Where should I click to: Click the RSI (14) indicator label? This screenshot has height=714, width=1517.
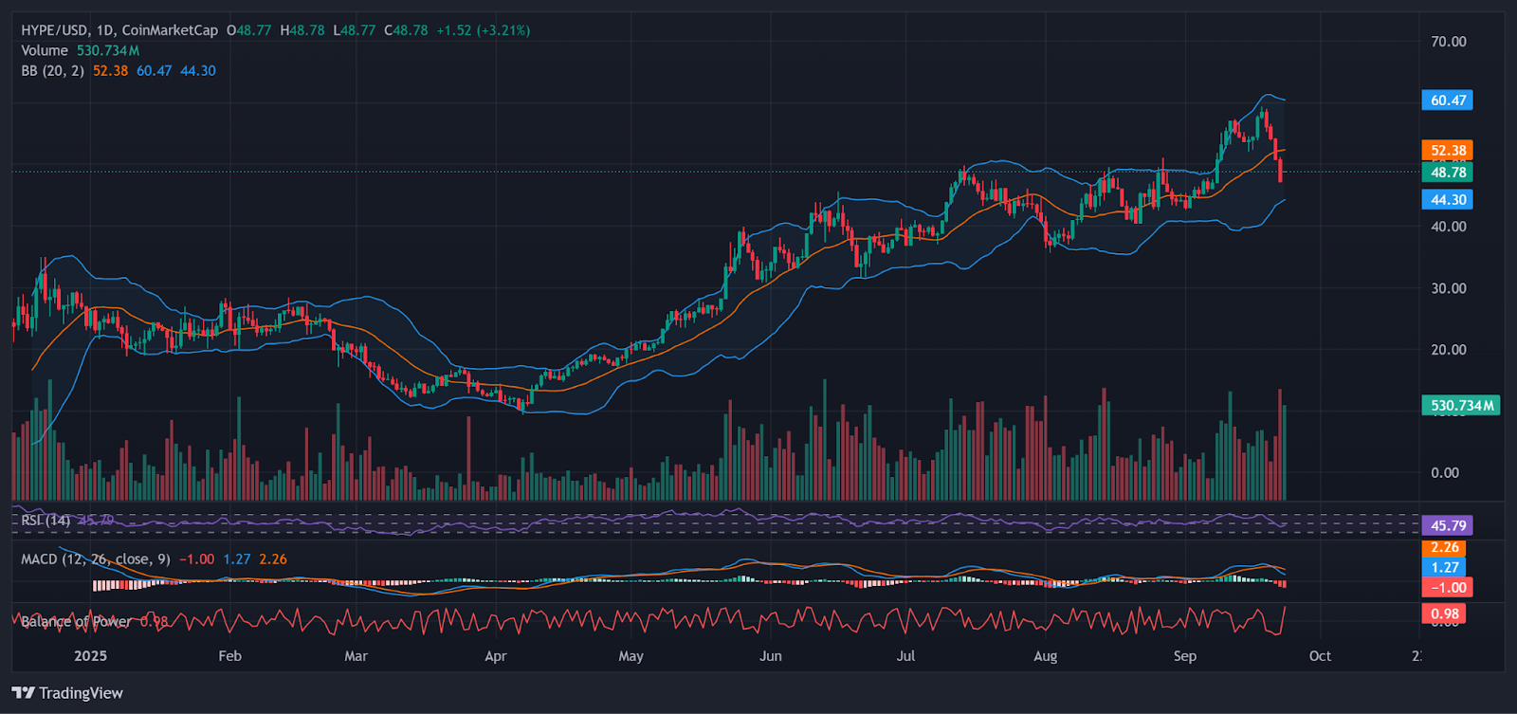pyautogui.click(x=46, y=520)
